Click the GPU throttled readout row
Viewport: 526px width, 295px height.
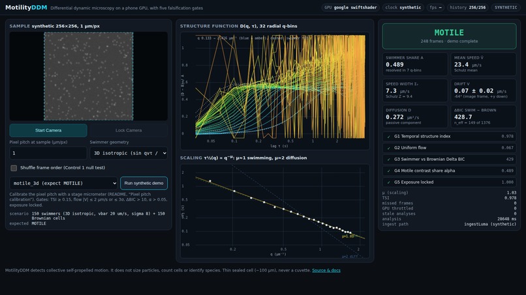449,208
